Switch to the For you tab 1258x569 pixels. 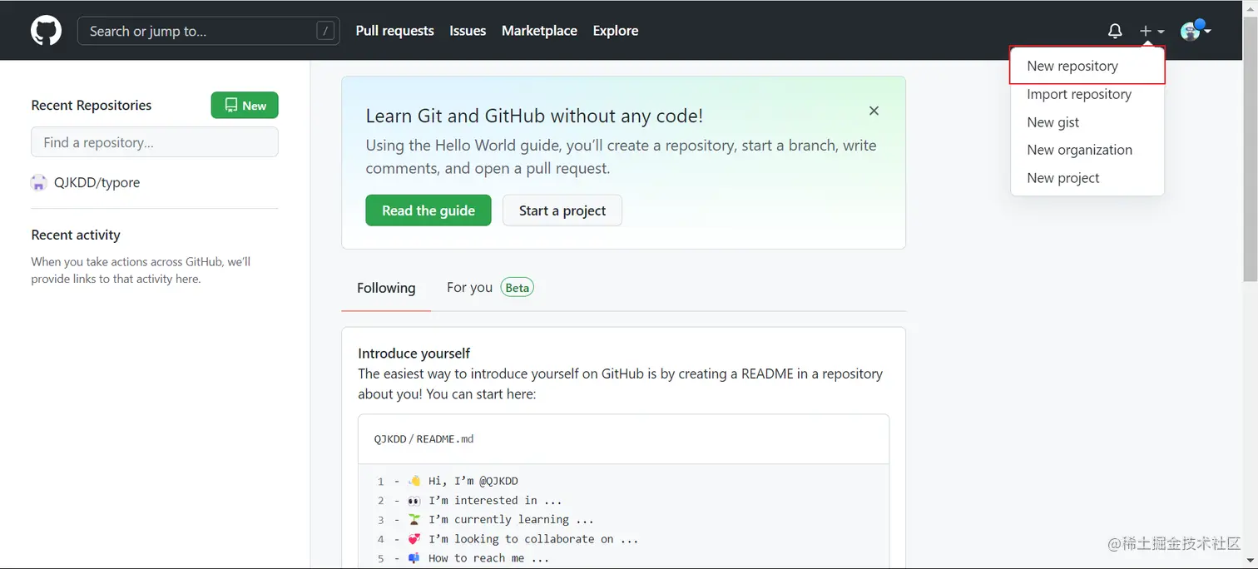[x=469, y=287]
